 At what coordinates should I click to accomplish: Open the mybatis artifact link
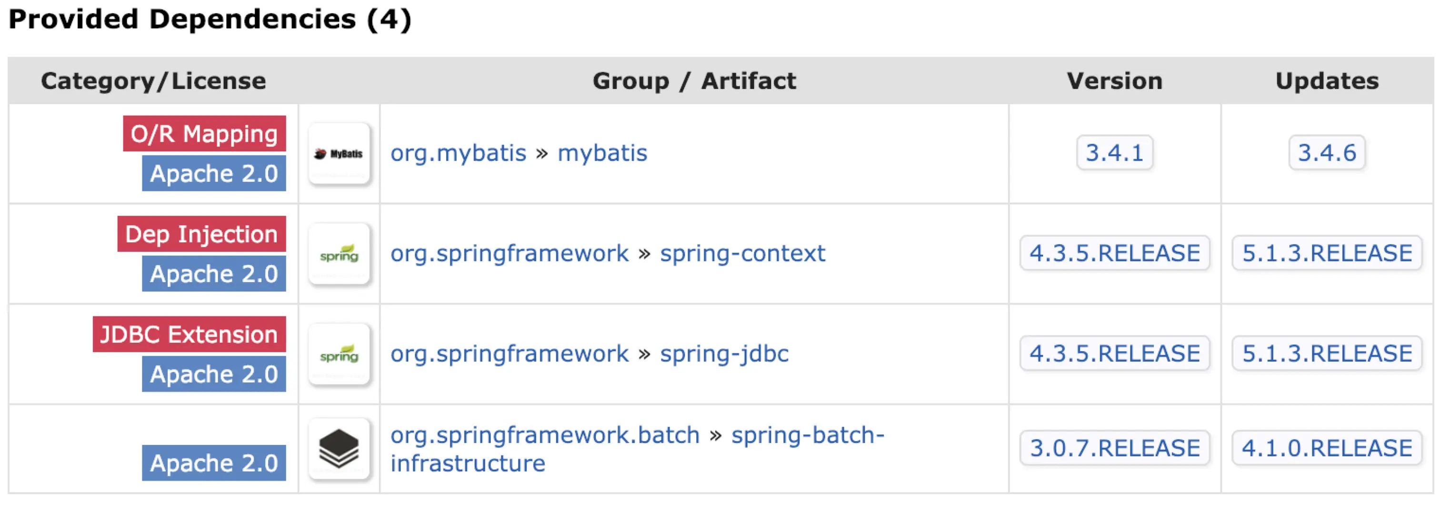pos(602,153)
